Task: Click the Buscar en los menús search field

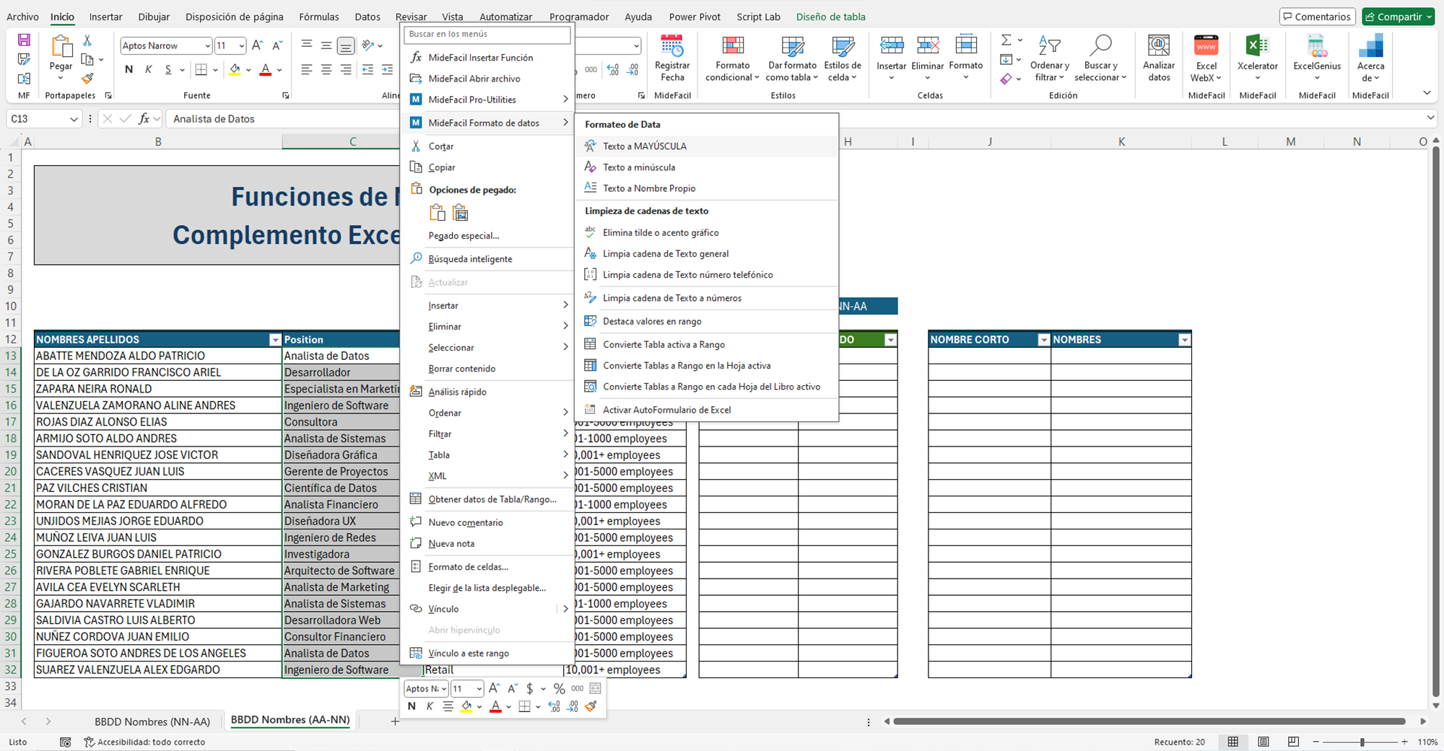Action: pos(487,34)
